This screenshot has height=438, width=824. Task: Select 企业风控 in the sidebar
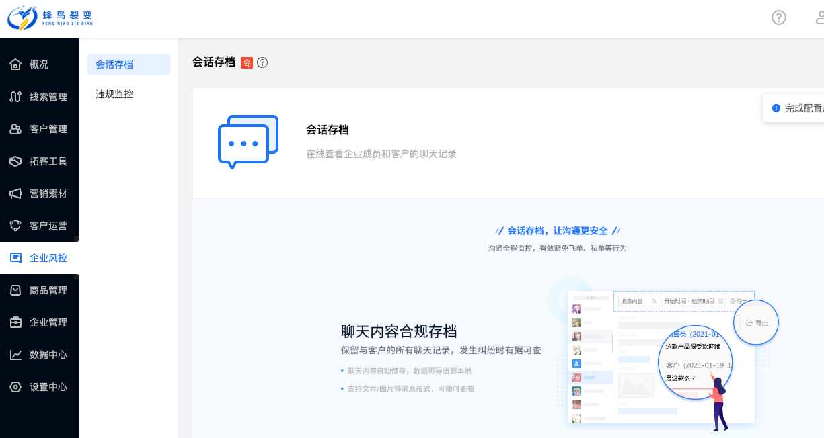(x=48, y=258)
